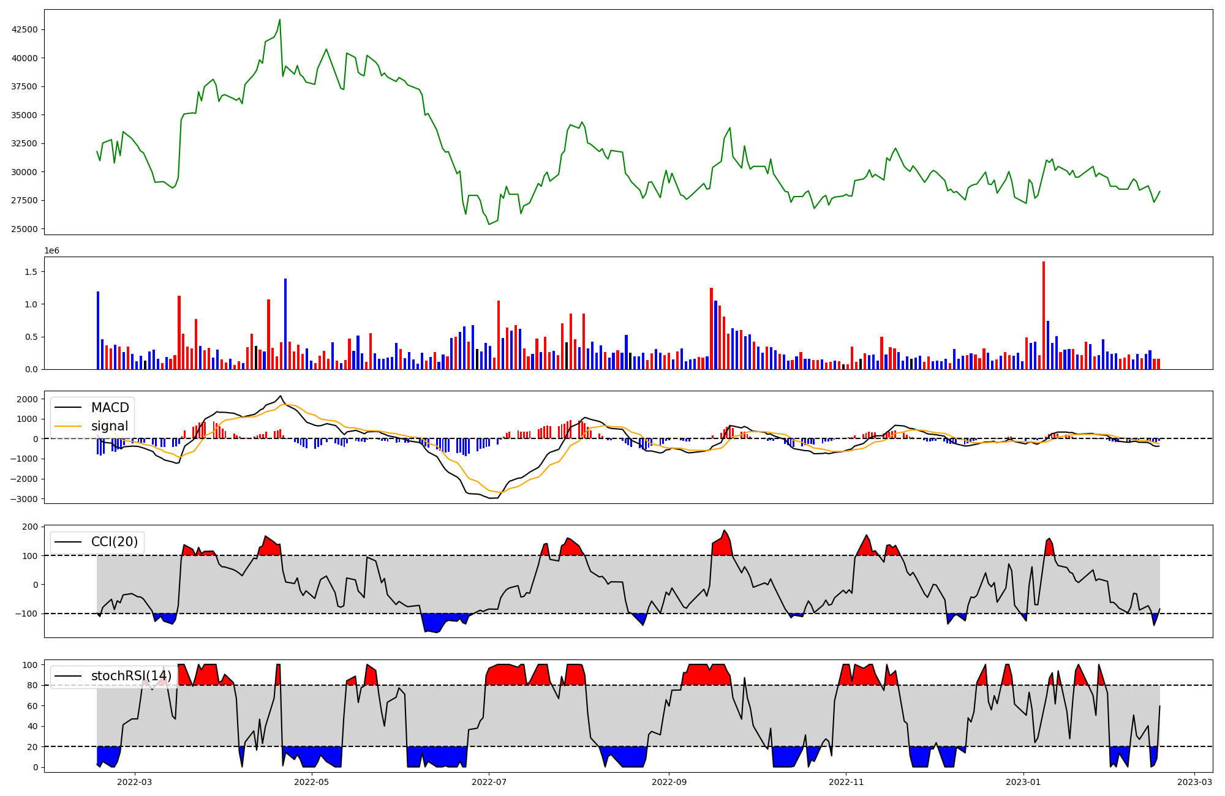Click the orange signal legend line sample
The height and width of the screenshot is (796, 1225).
point(69,426)
